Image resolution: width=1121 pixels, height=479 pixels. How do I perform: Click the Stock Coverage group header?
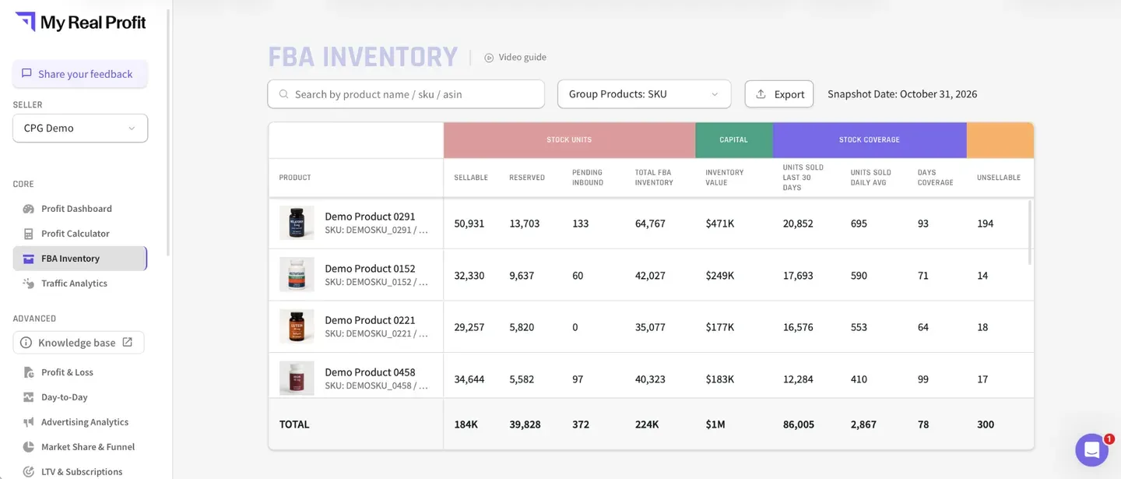tap(870, 140)
